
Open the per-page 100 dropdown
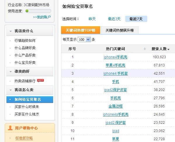tap(84, 40)
